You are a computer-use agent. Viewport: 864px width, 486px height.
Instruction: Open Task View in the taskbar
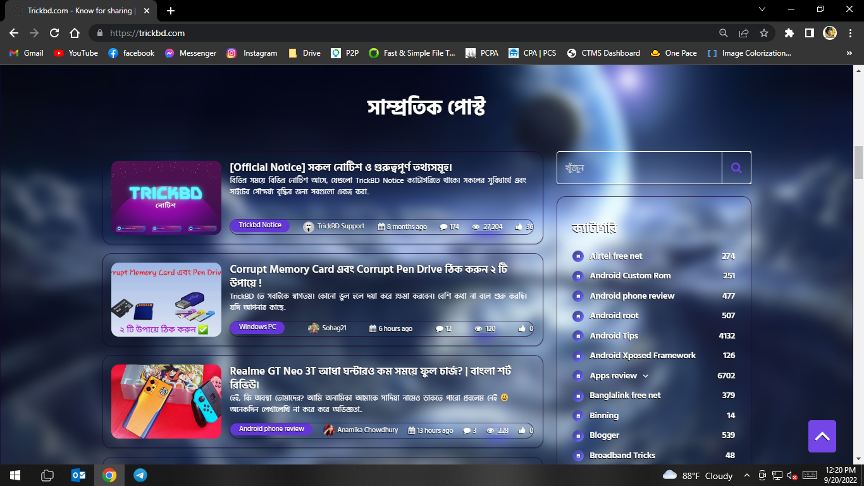[x=47, y=475]
